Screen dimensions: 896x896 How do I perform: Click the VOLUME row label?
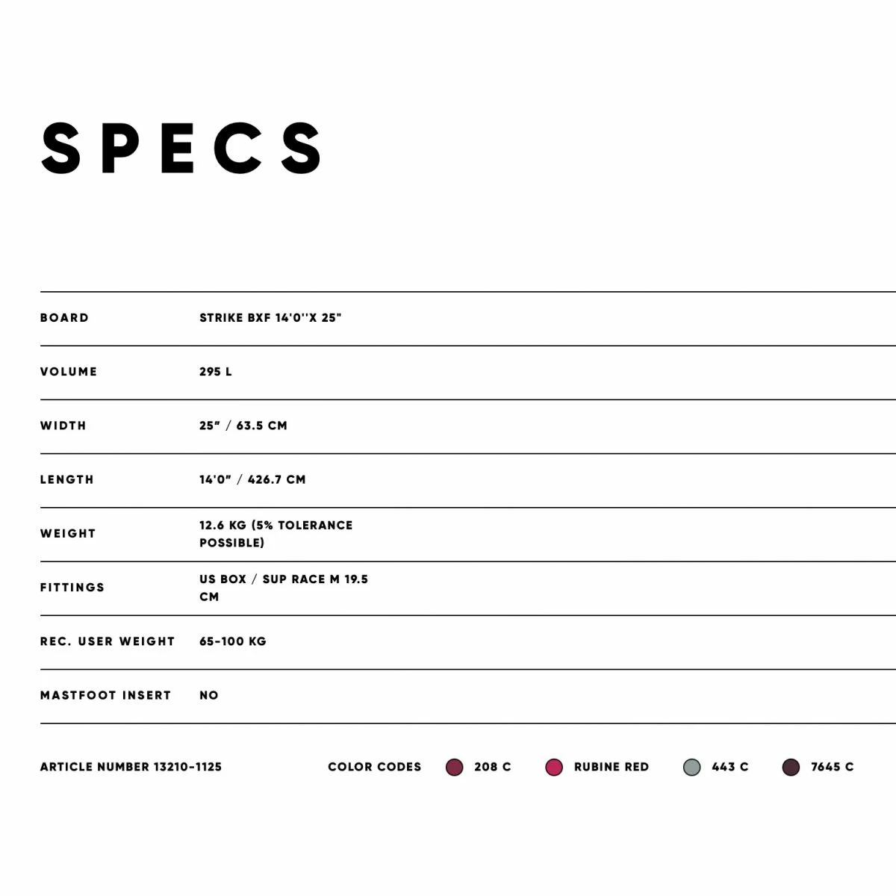69,372
